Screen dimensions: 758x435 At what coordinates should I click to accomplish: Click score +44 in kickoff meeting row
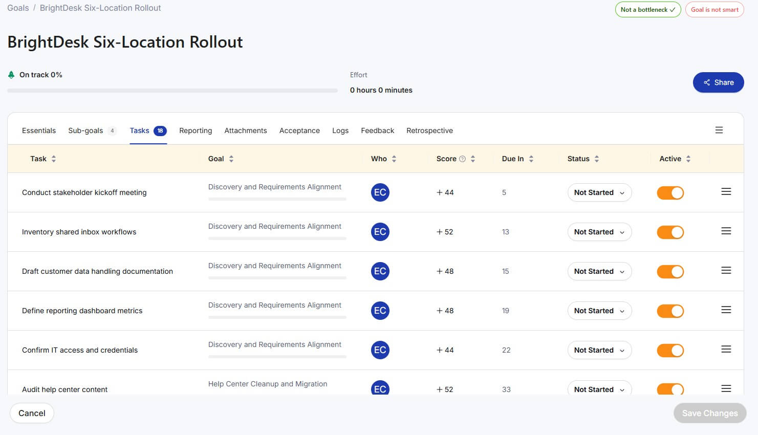(445, 192)
